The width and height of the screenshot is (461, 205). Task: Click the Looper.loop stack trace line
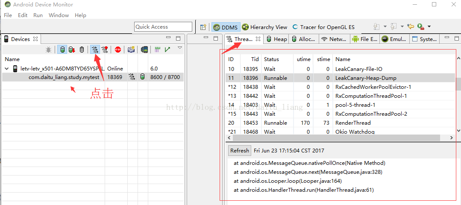pos(288,181)
